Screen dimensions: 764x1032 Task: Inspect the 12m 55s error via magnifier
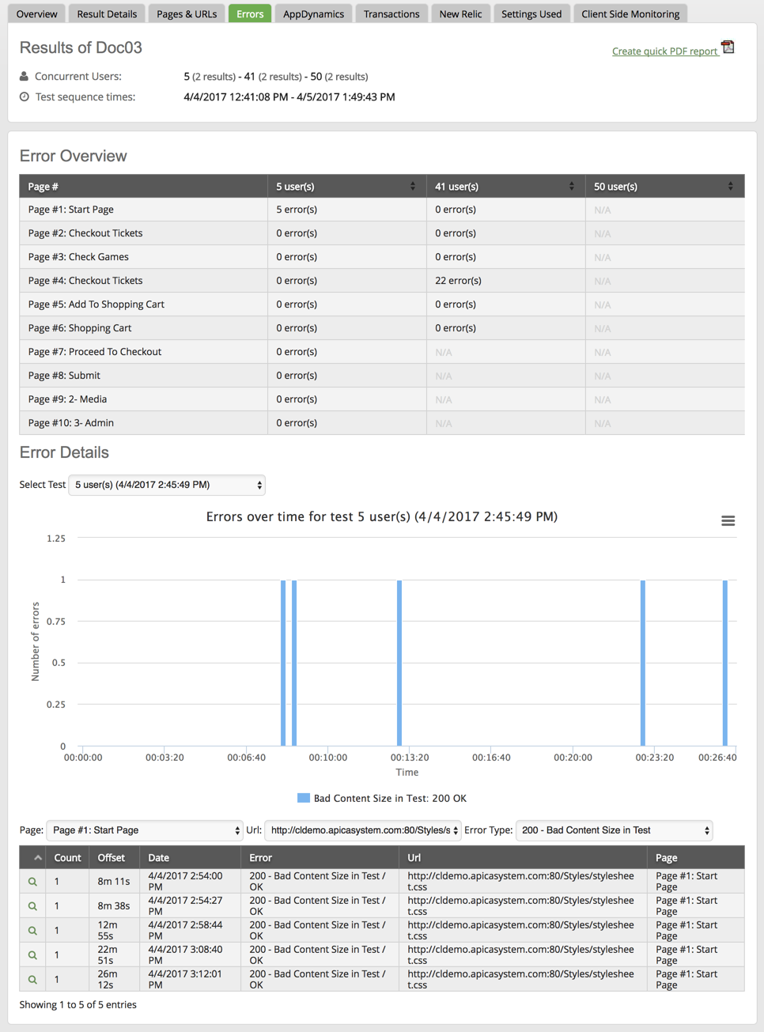point(32,931)
